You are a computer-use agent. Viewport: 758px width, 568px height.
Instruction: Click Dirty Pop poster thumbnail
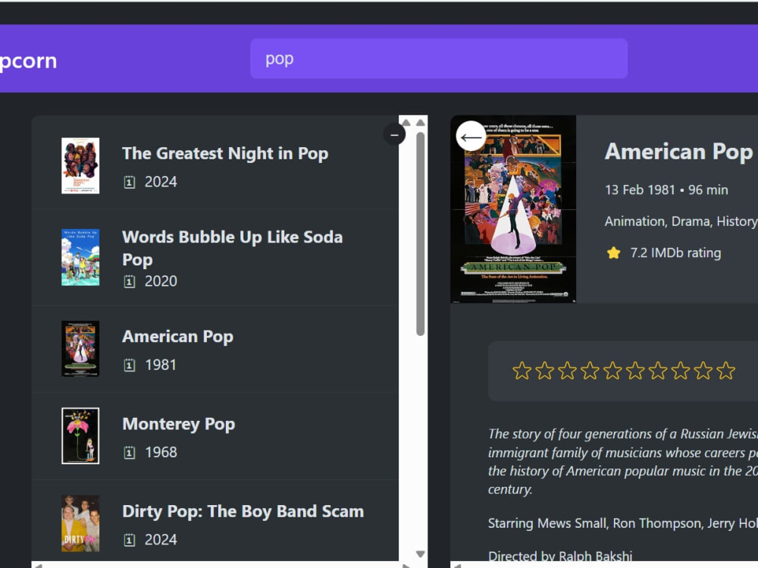[x=80, y=523]
